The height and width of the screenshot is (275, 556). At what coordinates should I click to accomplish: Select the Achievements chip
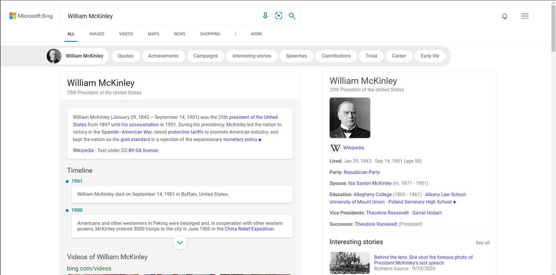click(x=163, y=56)
